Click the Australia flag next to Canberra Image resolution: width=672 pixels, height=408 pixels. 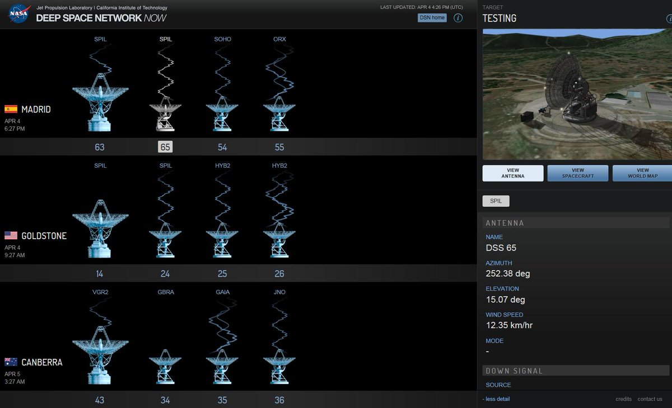pos(11,362)
